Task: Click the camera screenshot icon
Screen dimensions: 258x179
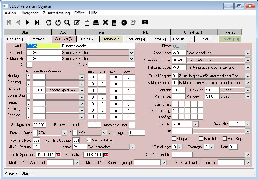Action: coord(145,22)
